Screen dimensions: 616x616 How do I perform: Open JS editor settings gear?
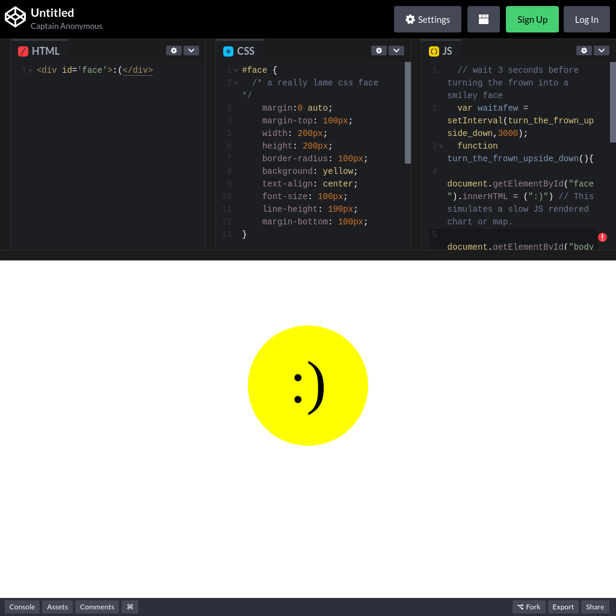(584, 51)
